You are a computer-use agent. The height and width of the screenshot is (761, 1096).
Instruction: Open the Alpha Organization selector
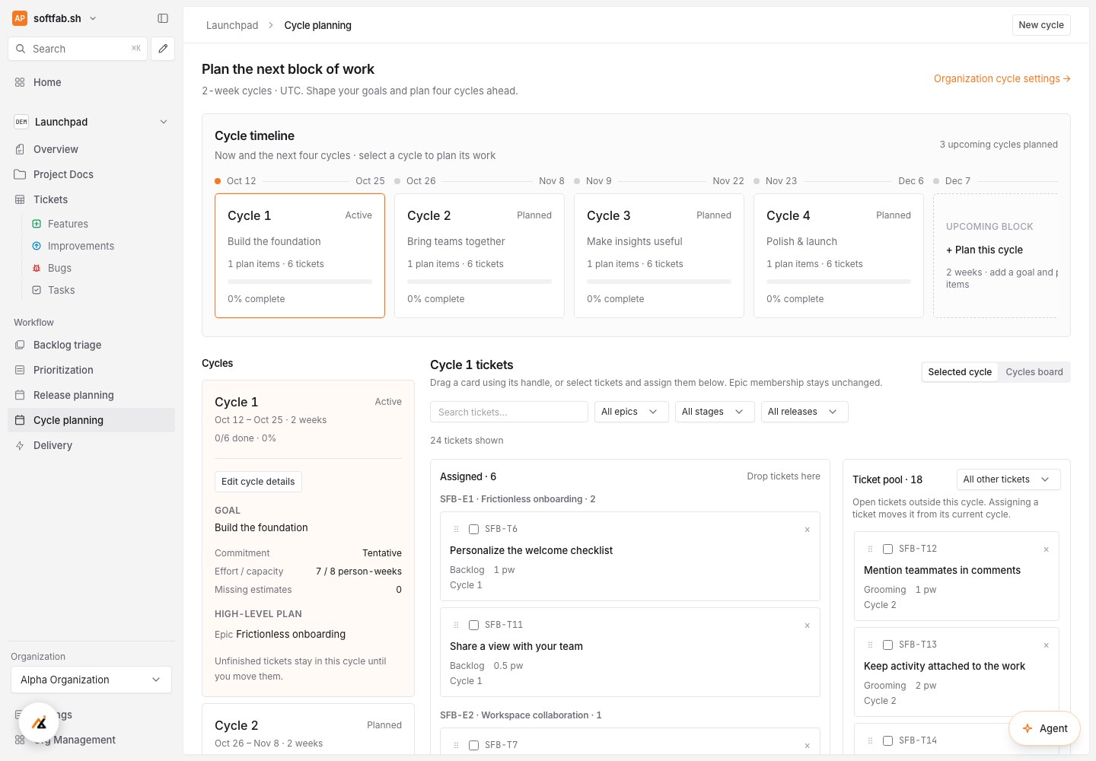(91, 680)
